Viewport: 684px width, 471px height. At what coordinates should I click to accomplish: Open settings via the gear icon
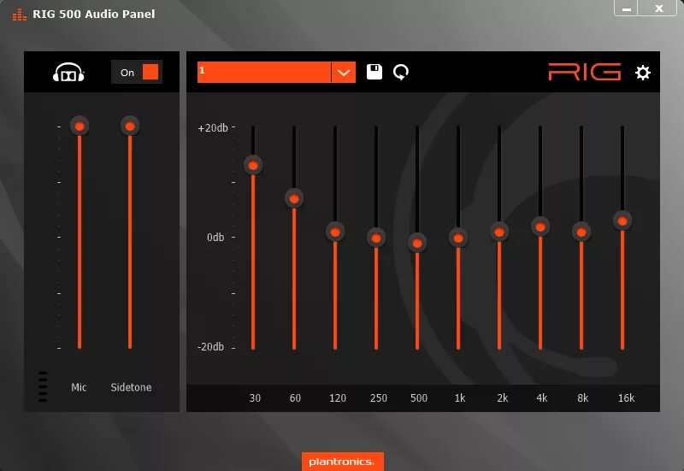coord(643,73)
